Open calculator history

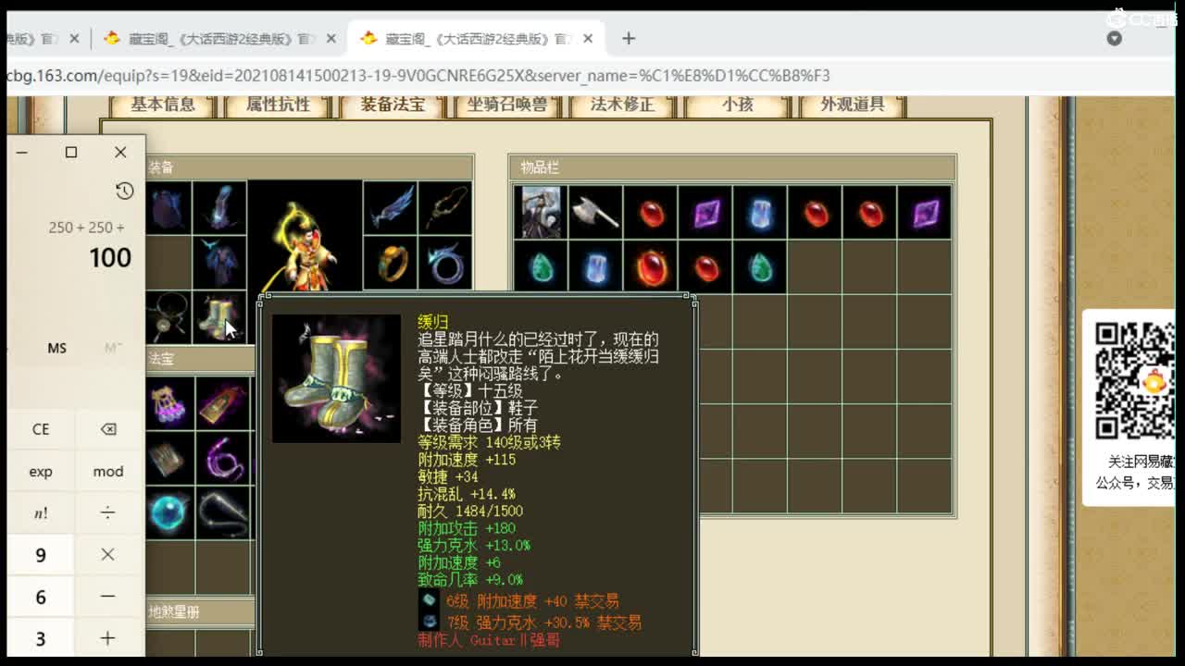124,191
